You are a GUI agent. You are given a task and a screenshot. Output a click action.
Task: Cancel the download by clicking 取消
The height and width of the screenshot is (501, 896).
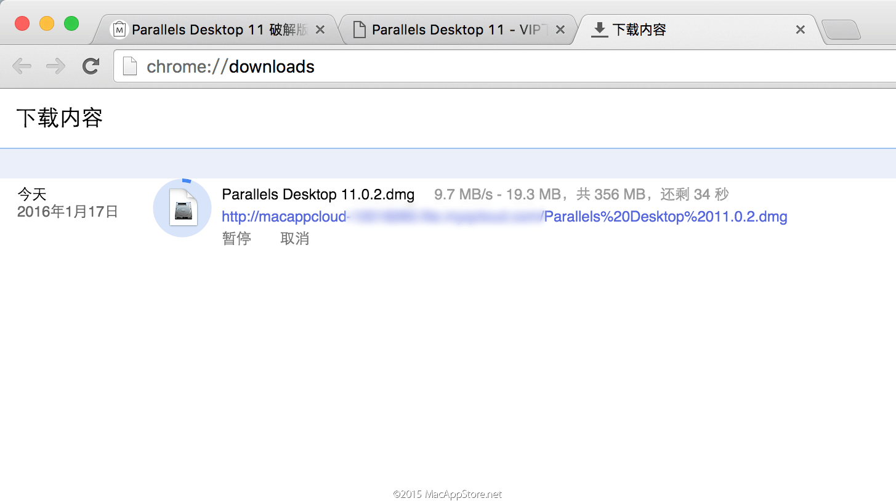pyautogui.click(x=294, y=238)
